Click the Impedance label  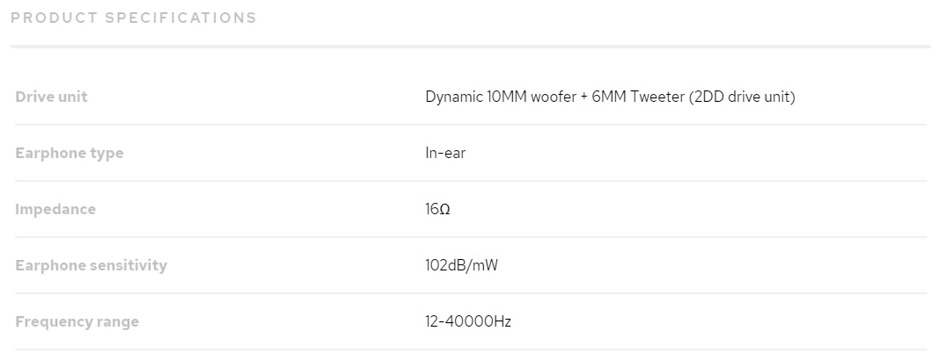[x=55, y=209]
